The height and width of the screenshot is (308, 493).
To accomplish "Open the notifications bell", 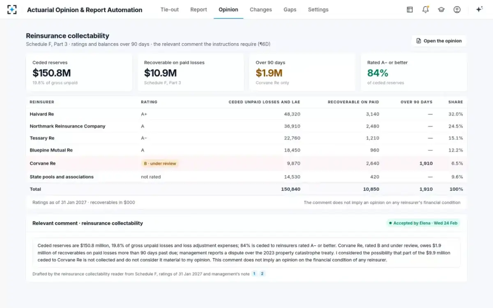I will point(426,9).
